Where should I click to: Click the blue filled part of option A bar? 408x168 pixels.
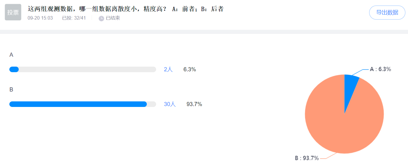click(x=14, y=70)
